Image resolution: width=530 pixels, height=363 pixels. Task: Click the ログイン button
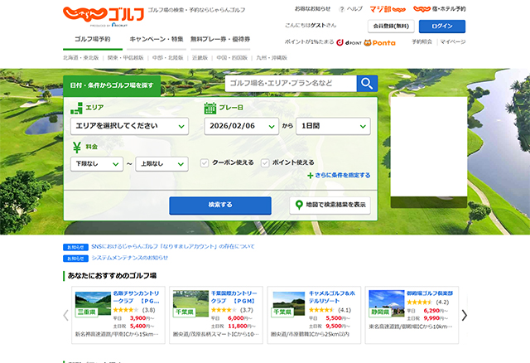pos(441,26)
